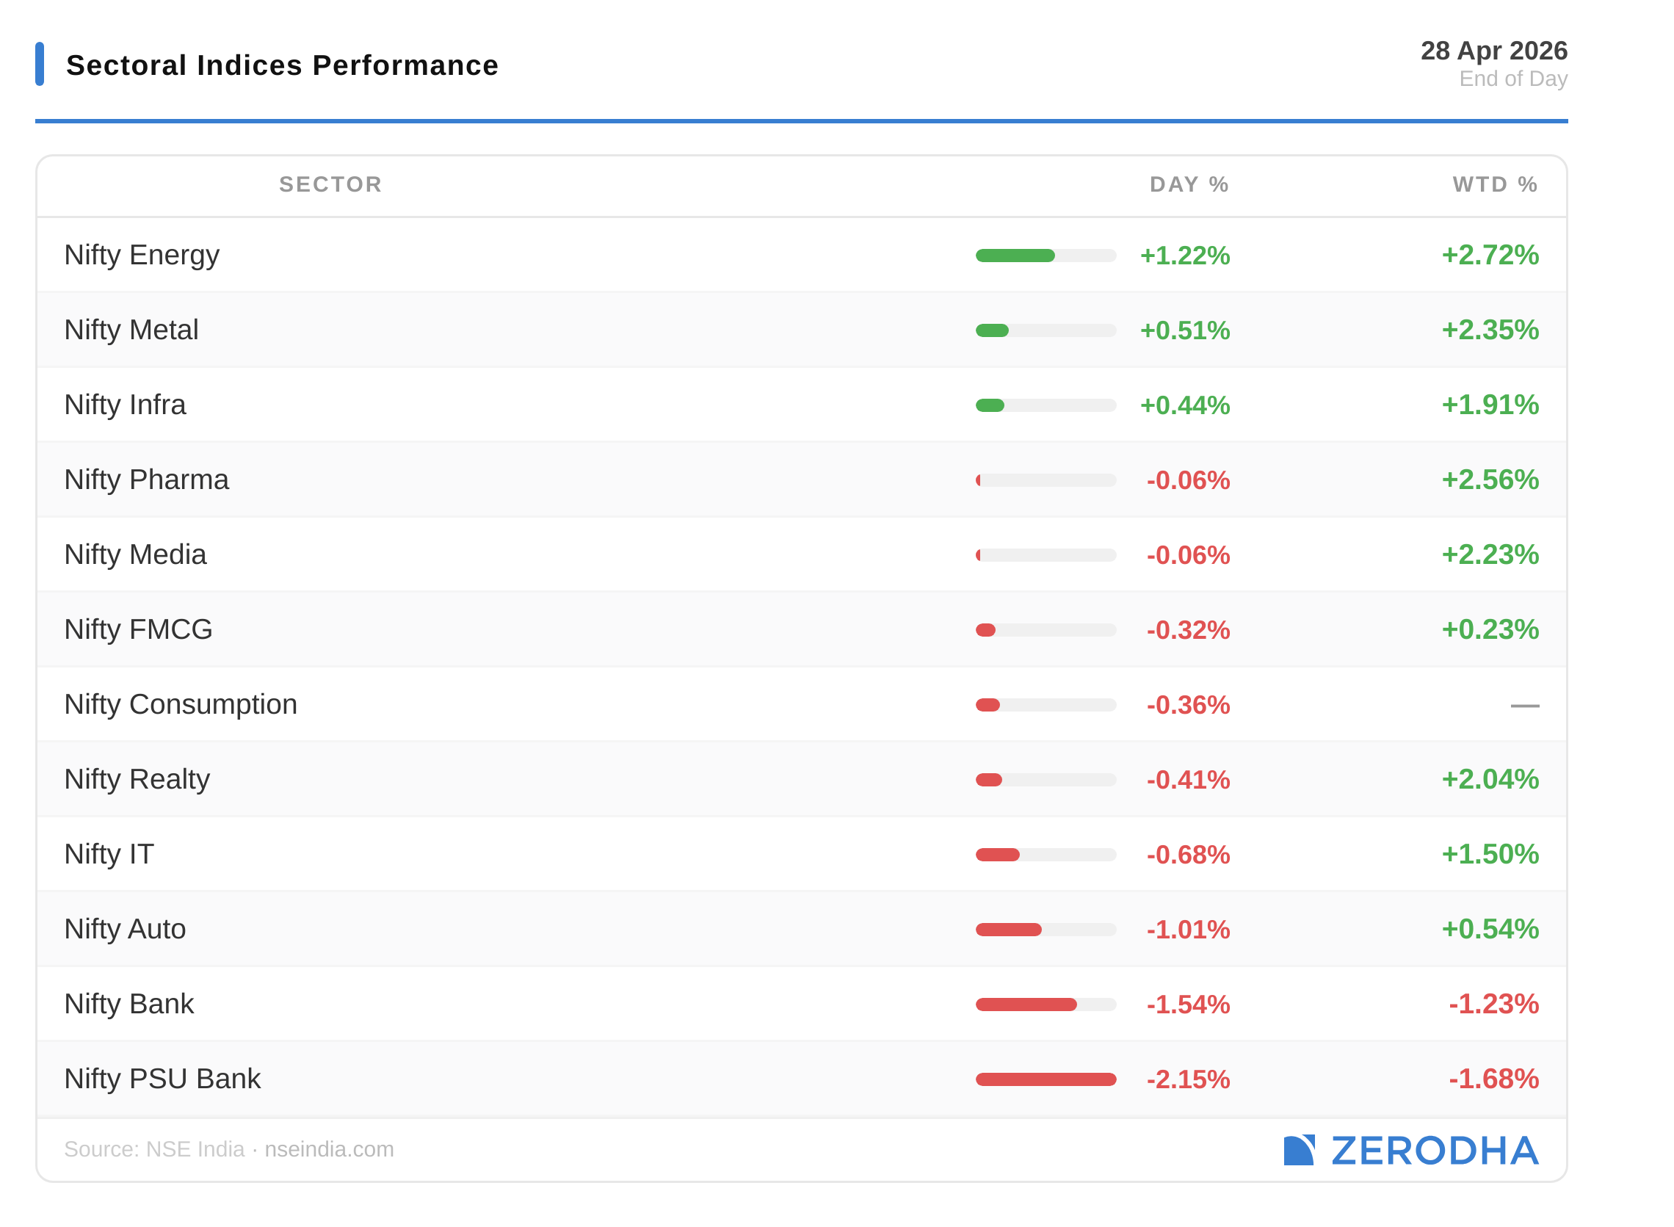Click the WTD % column header

pyautogui.click(x=1494, y=184)
